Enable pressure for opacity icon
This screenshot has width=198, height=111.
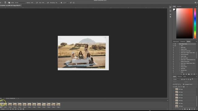tap(37, 2)
